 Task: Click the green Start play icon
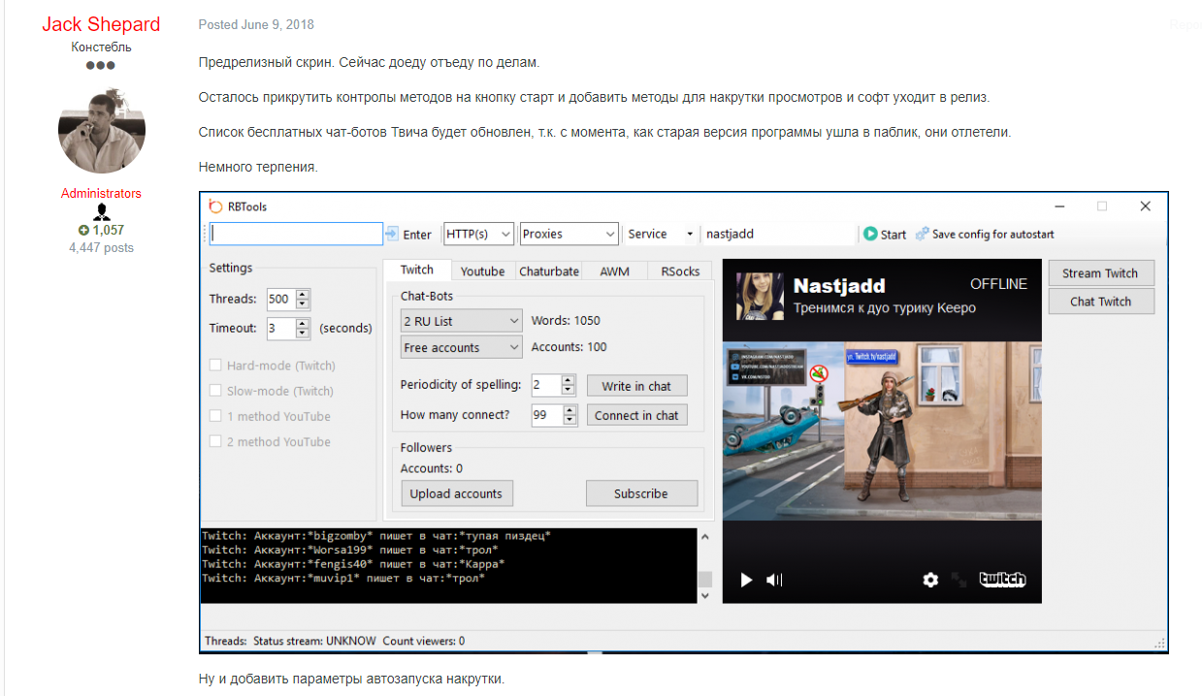[x=870, y=234]
